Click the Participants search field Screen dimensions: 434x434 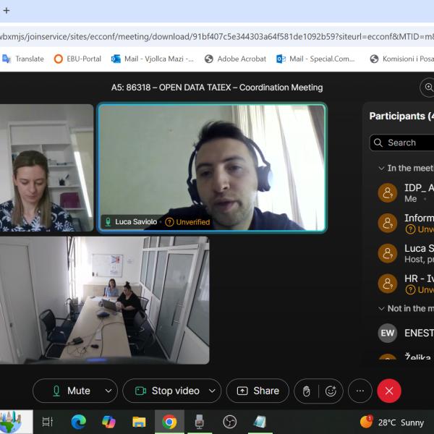(x=405, y=142)
